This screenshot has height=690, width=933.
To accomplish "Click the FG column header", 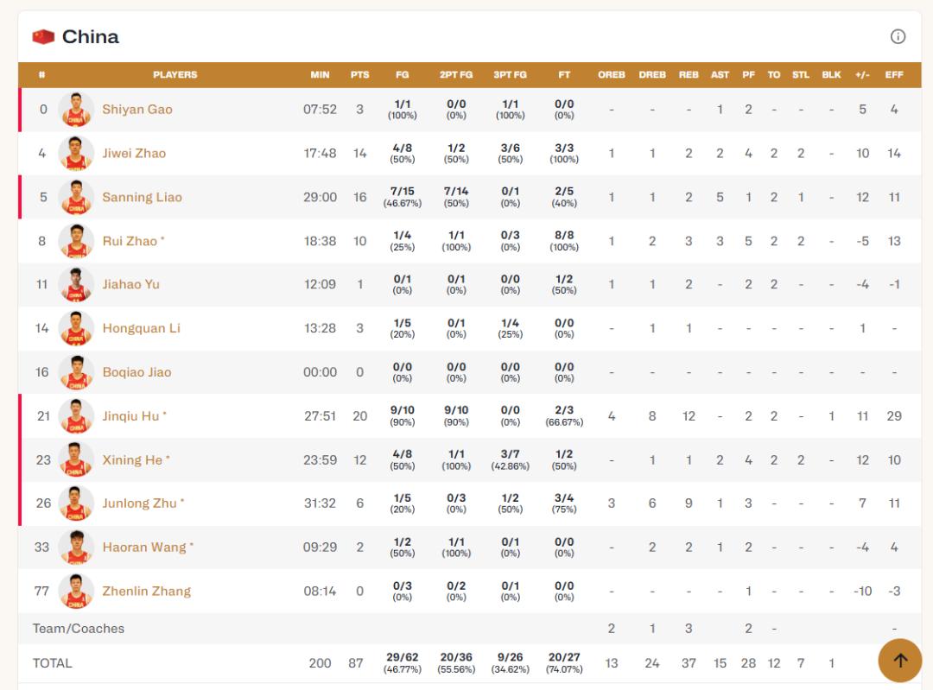I will (x=403, y=75).
